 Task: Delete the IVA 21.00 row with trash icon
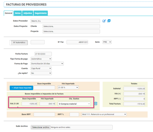click(96, 103)
